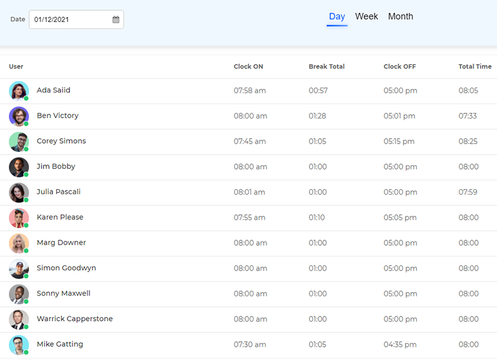
Task: Select Ben Victory's 07:33 total time
Action: tap(467, 116)
